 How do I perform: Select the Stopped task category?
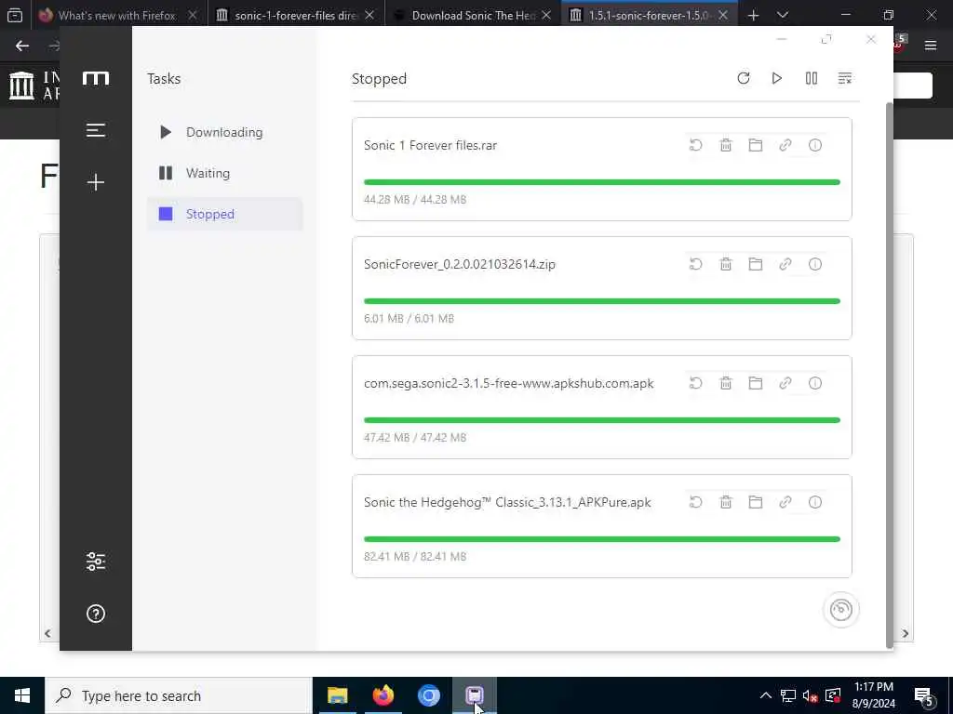click(x=224, y=214)
